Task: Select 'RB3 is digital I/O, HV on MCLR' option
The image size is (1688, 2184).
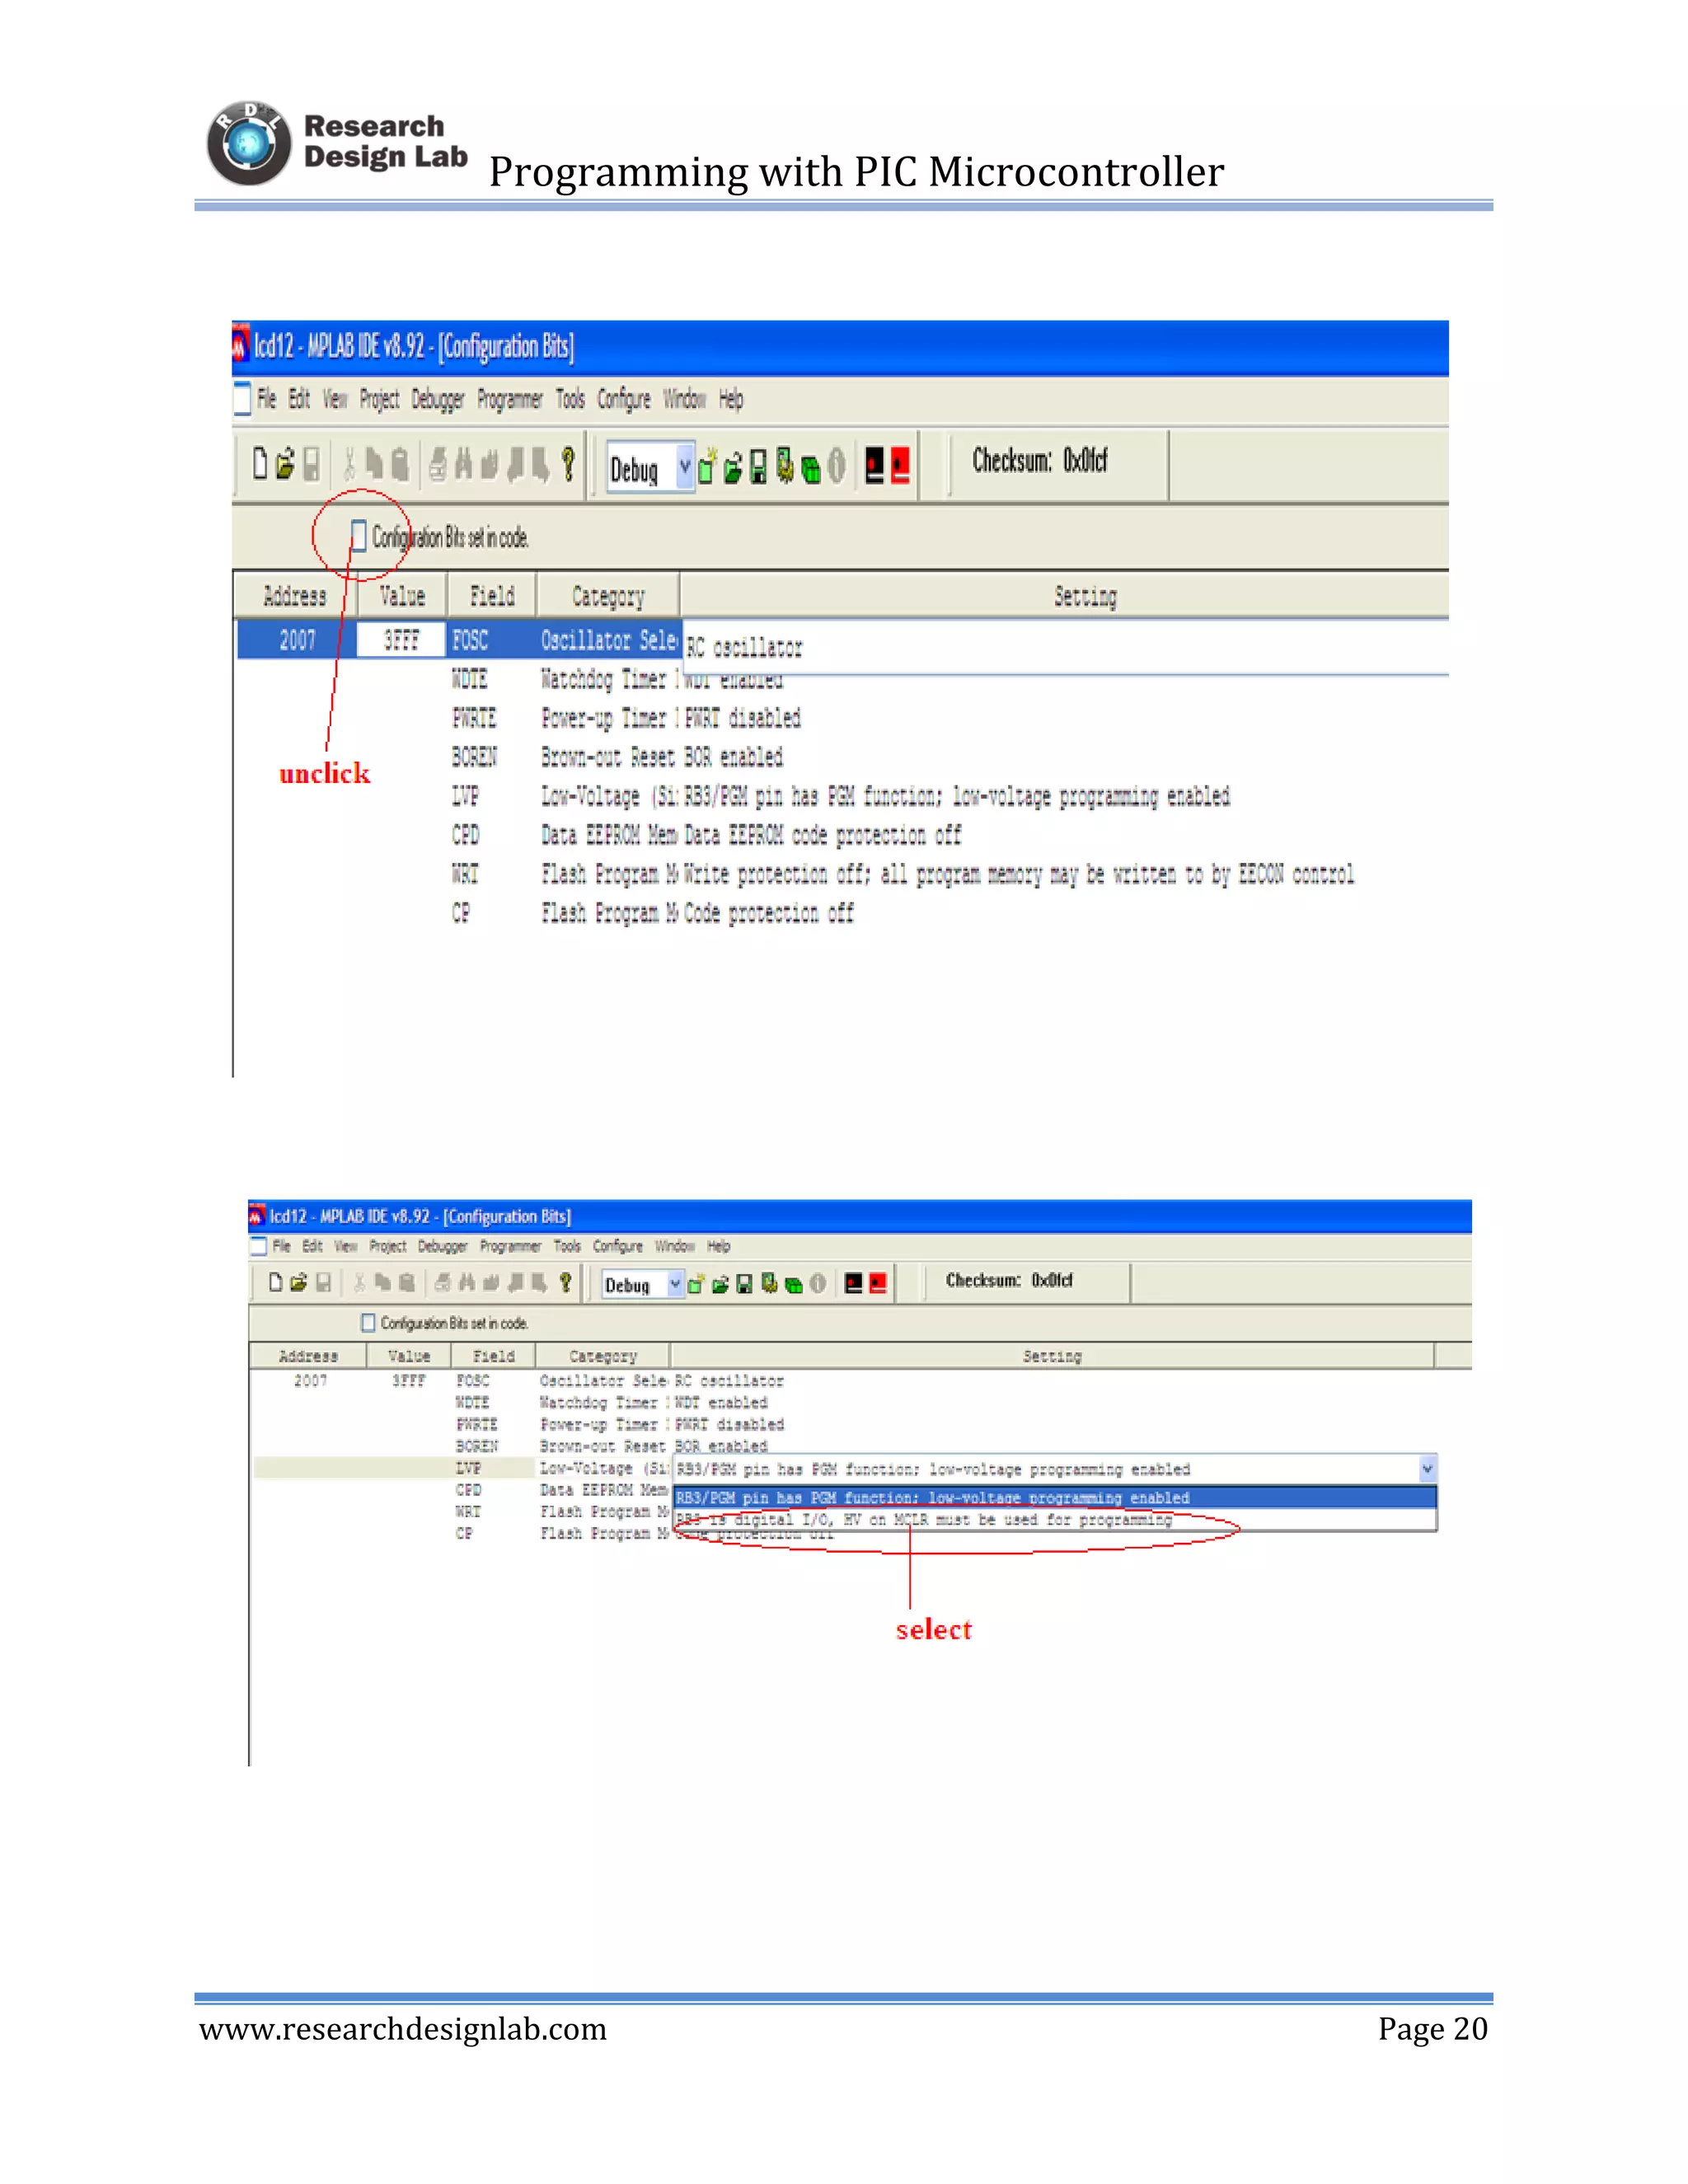Action: pos(1055,1519)
